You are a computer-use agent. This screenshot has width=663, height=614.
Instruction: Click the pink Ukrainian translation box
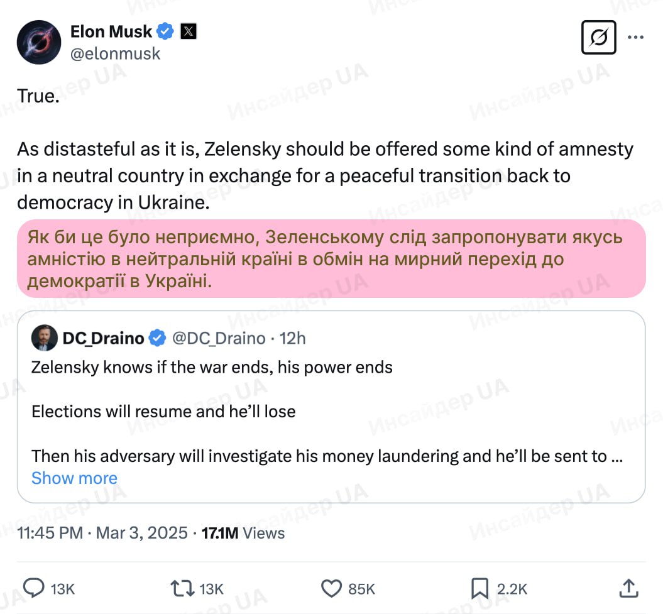tap(331, 258)
